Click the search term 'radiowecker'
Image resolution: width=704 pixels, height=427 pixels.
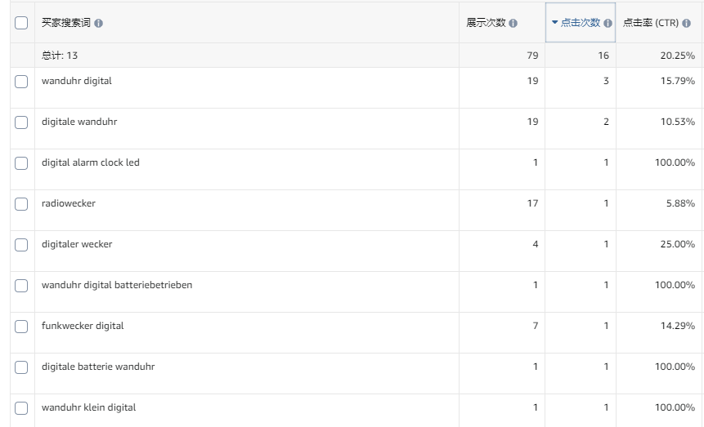pos(69,203)
